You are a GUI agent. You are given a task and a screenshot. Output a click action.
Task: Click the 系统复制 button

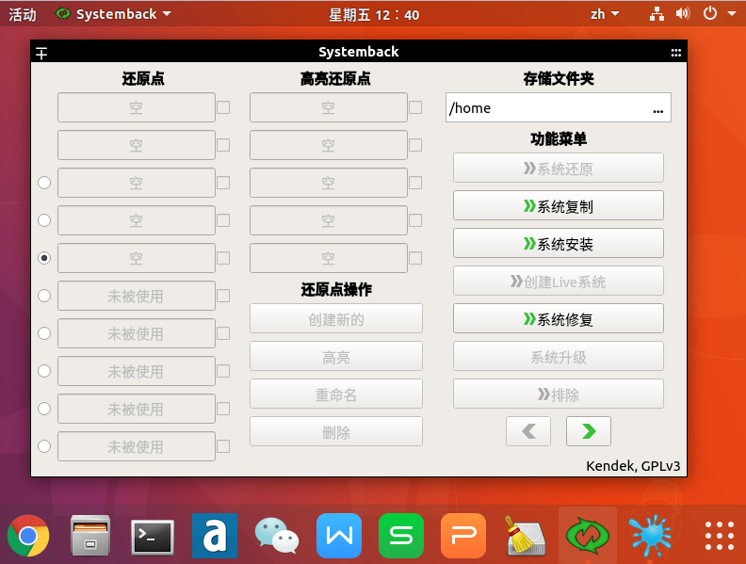558,205
